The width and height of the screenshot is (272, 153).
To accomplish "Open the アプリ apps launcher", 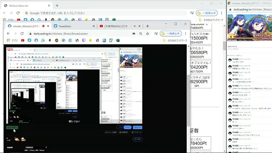I will coord(12,40).
